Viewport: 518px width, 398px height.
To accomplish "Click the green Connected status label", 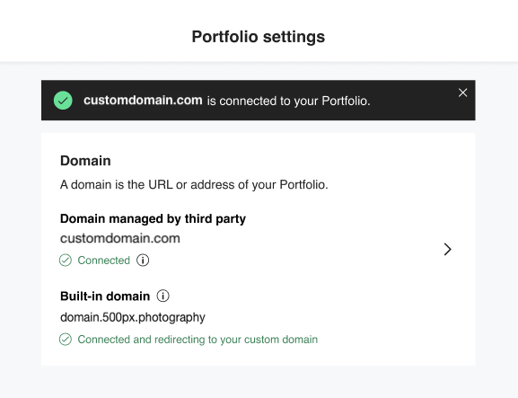I will (104, 261).
